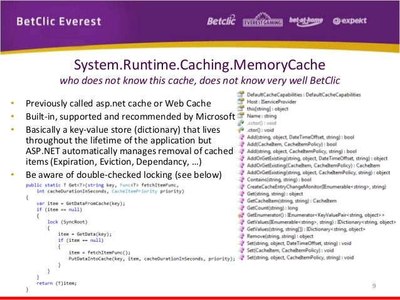Click the slide page number 9

point(374,286)
